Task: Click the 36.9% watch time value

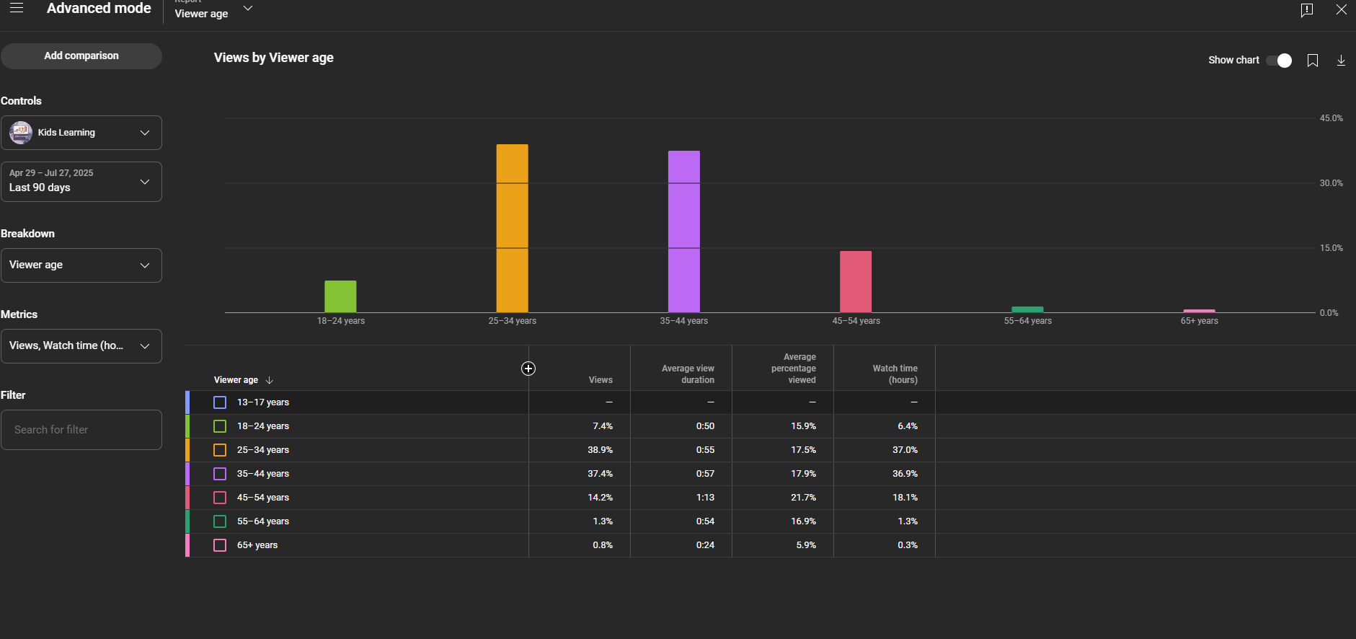Action: [x=905, y=474]
